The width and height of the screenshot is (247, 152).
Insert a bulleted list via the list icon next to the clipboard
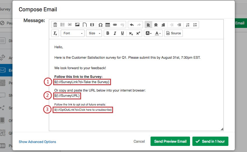(62, 25)
